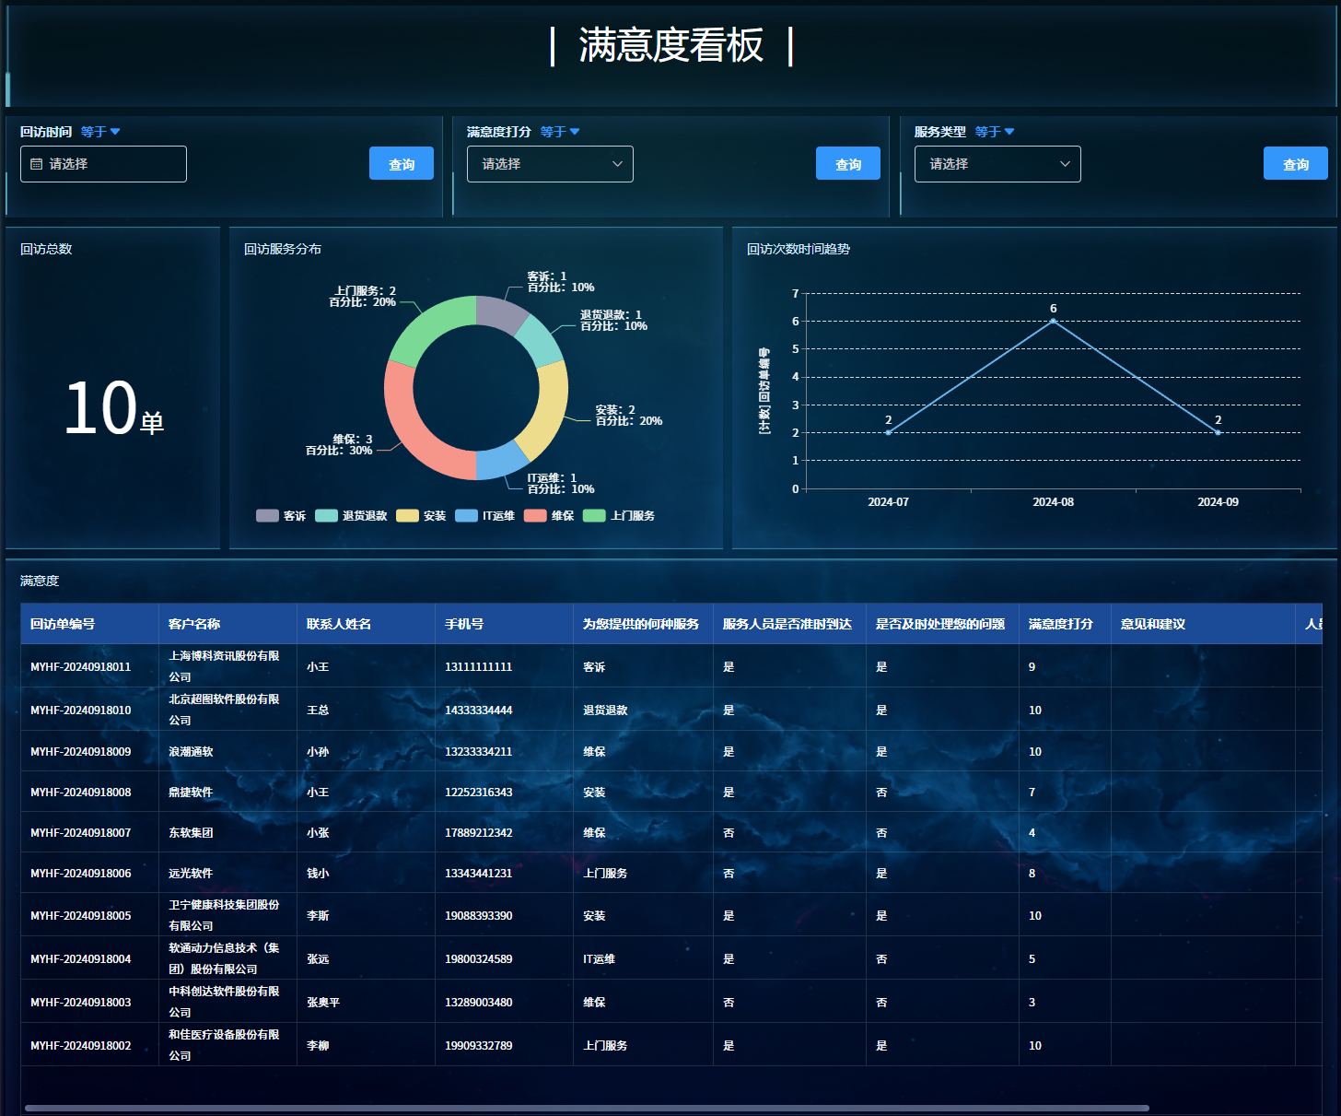The height and width of the screenshot is (1116, 1341).
Task: Toggle the 退货退款 legend item
Action: 352,516
